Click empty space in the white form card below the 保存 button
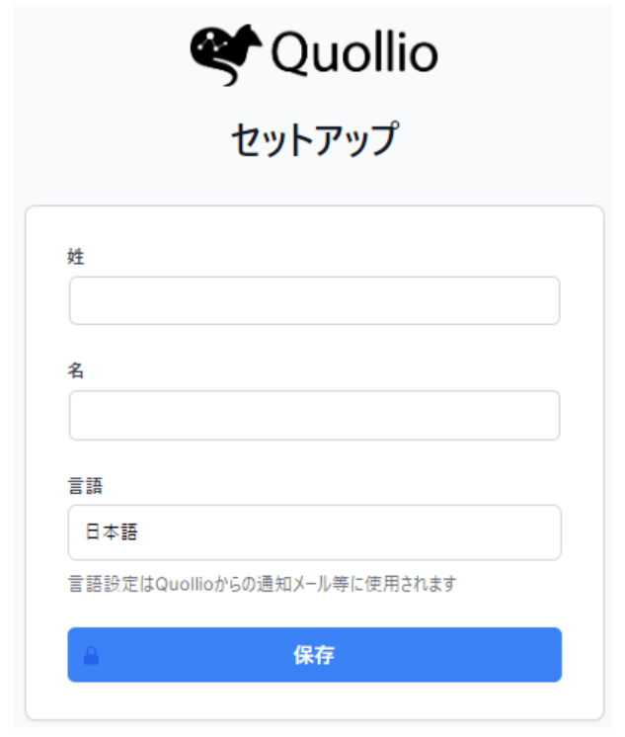Screen dimensions: 625x737 pos(314,700)
